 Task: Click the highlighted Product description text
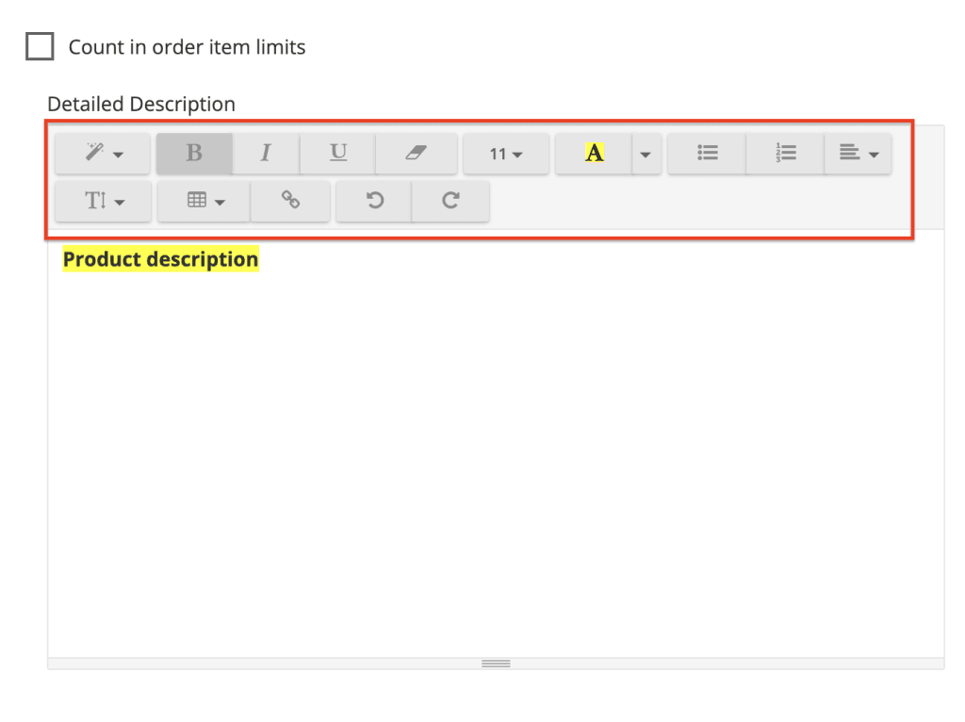click(160, 259)
